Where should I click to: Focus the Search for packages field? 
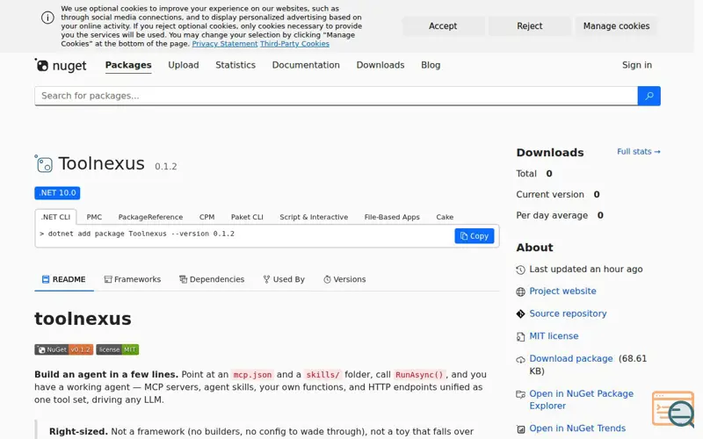click(x=336, y=96)
